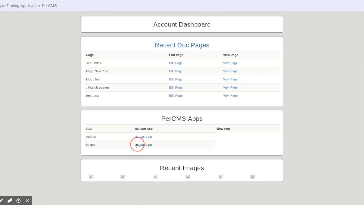Screen dimensions: 364x205
Task: Open the last Recent Images thumbnail
Action: 253,177
